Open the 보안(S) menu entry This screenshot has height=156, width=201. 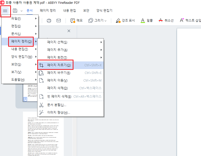tap(20, 64)
